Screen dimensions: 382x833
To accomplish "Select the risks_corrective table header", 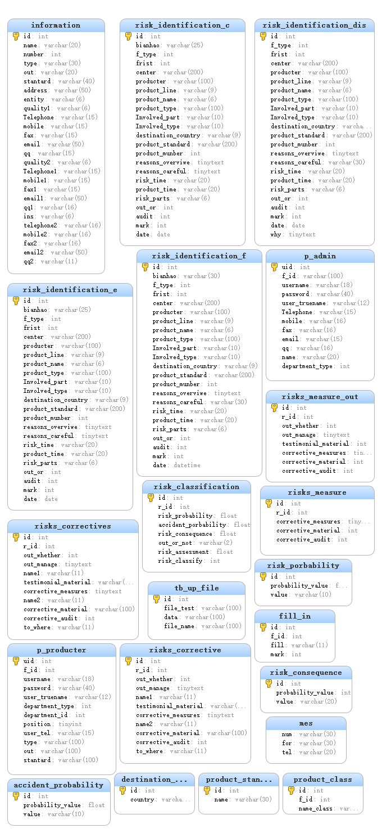I will (185, 650).
